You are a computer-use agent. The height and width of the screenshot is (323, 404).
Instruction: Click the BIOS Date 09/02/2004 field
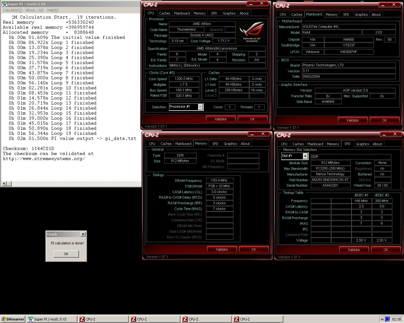point(349,77)
